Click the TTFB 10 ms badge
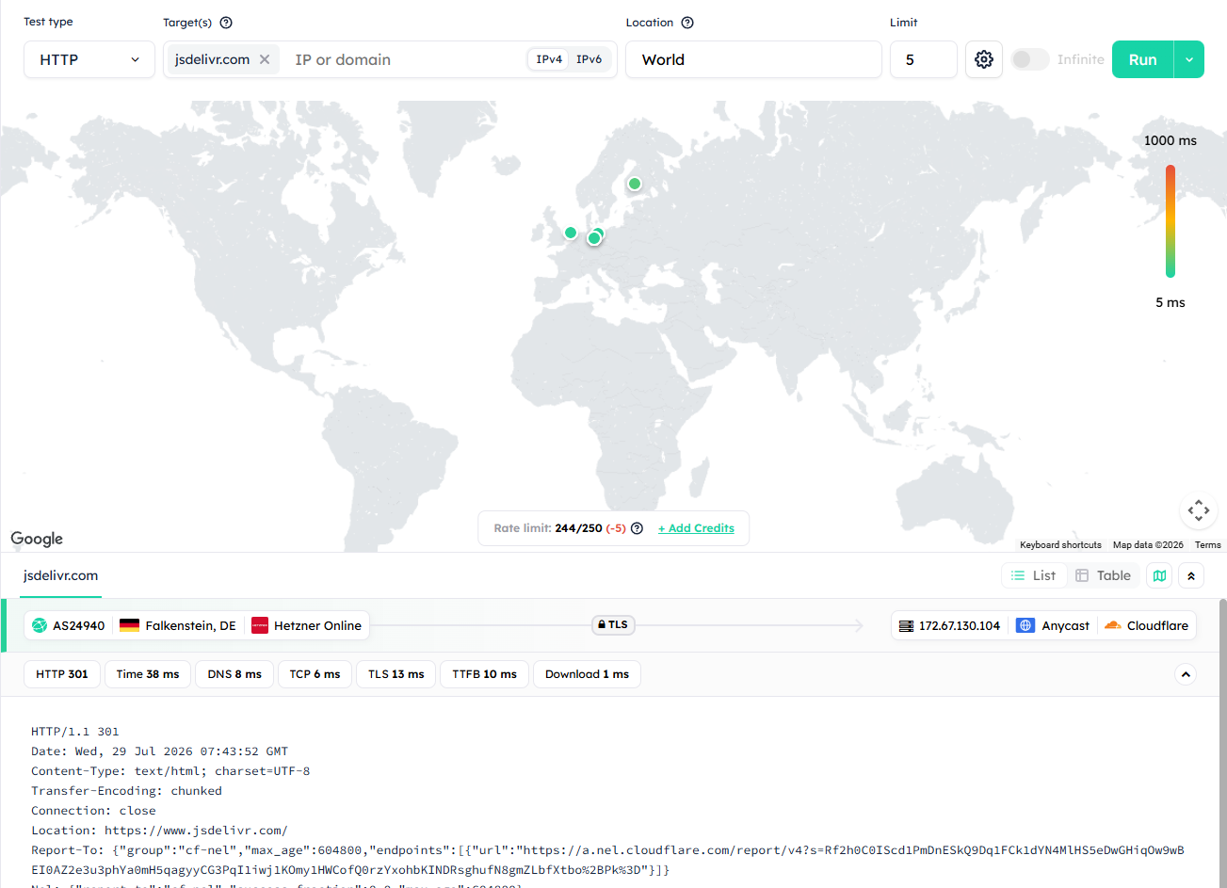 (484, 674)
